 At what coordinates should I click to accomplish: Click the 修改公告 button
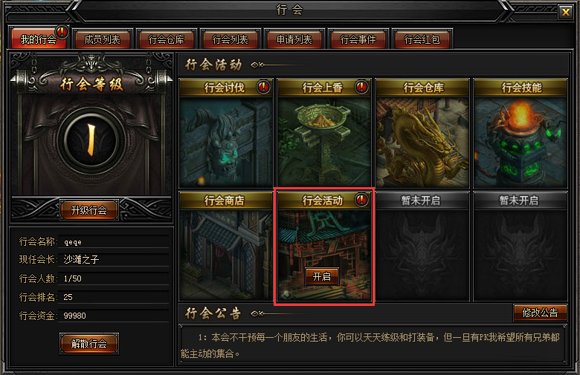point(540,313)
